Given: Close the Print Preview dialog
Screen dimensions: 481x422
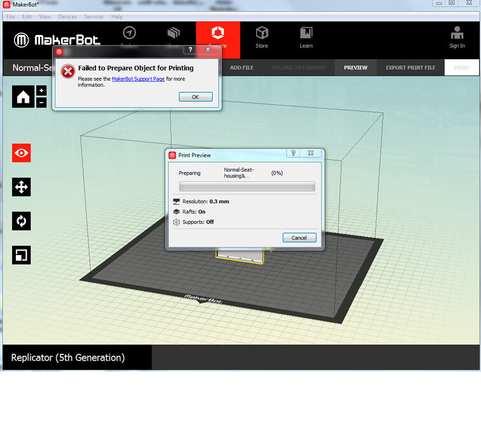Looking at the screenshot, I should coord(311,153).
